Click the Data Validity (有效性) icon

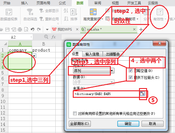click(x=160, y=13)
